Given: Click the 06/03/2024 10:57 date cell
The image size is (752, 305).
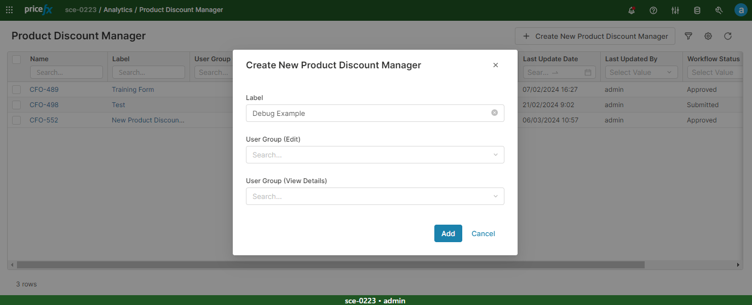Looking at the screenshot, I should pyautogui.click(x=550, y=120).
